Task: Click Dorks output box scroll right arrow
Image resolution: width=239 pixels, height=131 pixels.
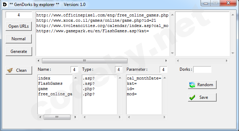Action: pos(227,61)
